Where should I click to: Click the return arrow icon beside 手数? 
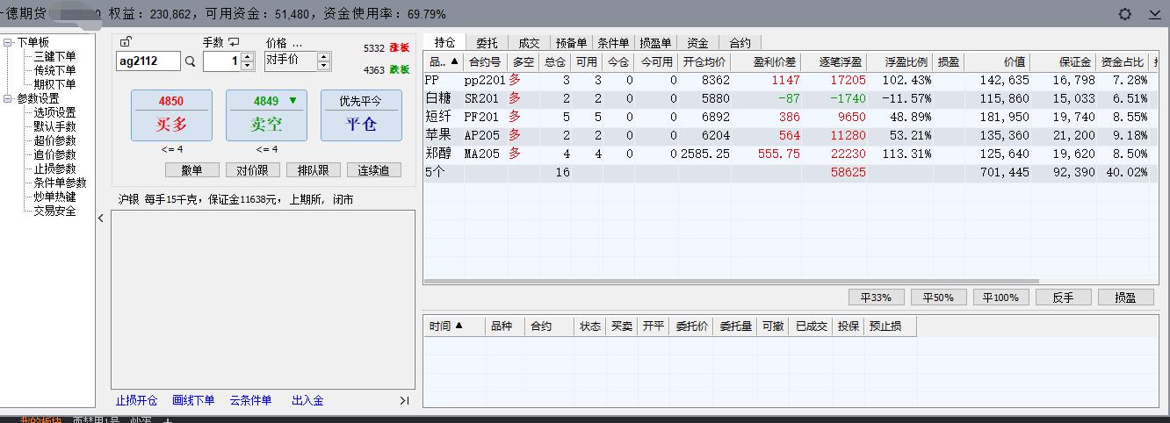point(234,42)
